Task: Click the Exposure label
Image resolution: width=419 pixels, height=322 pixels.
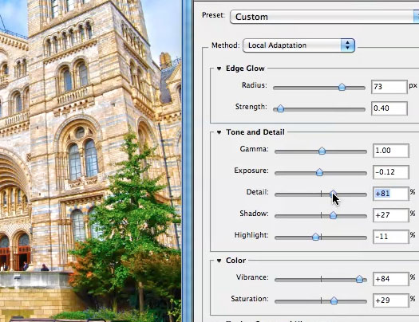Action: pyautogui.click(x=251, y=171)
